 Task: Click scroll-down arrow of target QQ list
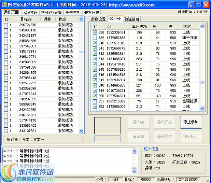81,131
